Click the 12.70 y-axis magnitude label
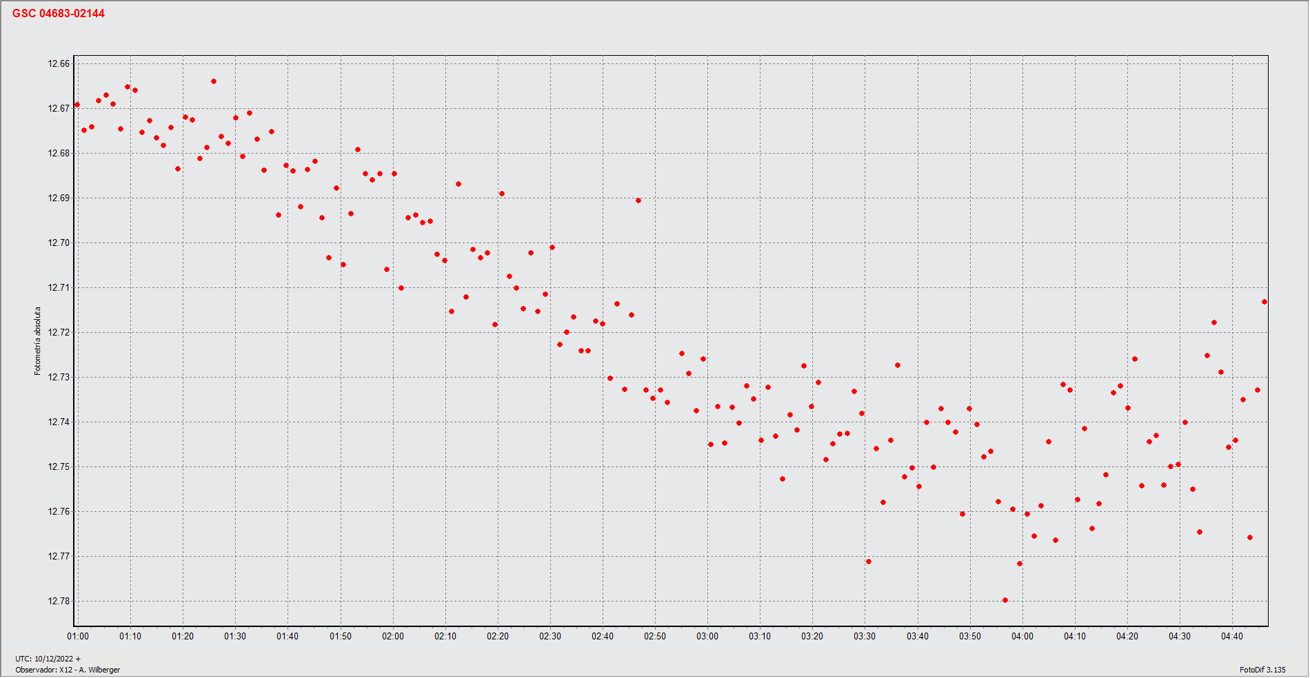Viewport: 1310px width, 678px height. point(59,243)
